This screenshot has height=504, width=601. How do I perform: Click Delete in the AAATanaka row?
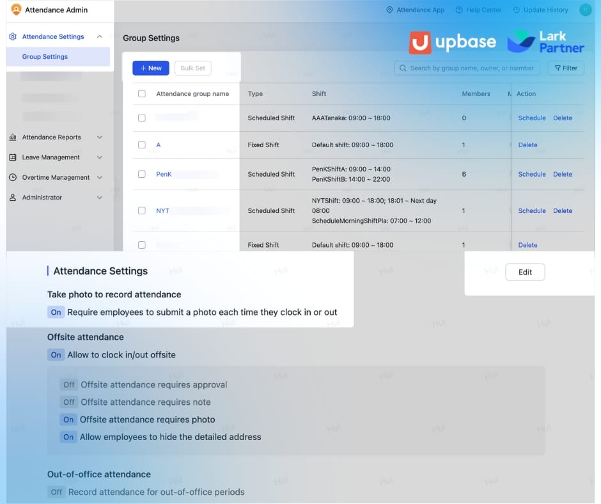click(x=562, y=118)
